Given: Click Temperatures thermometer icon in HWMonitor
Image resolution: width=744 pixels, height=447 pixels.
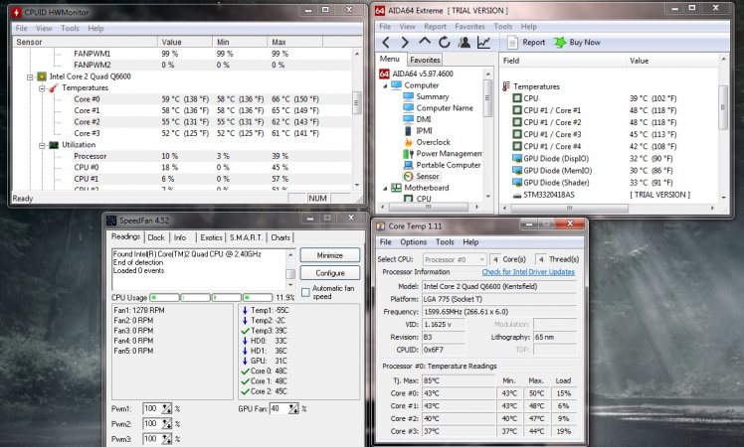Looking at the screenshot, I should click(x=54, y=87).
